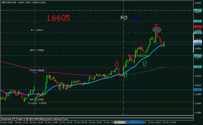Click the 22 Nov 23:55 time label
Viewport: 203px width, 125px height.
point(51,122)
